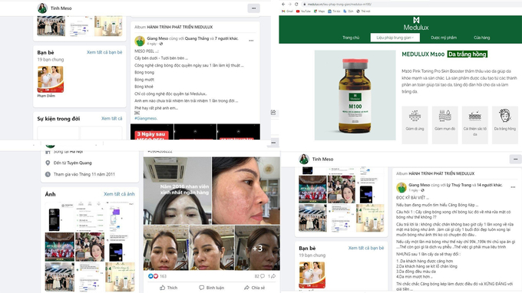Select the Da trắng hồng face icon tile
This screenshot has width=522, height=293.
(504, 125)
